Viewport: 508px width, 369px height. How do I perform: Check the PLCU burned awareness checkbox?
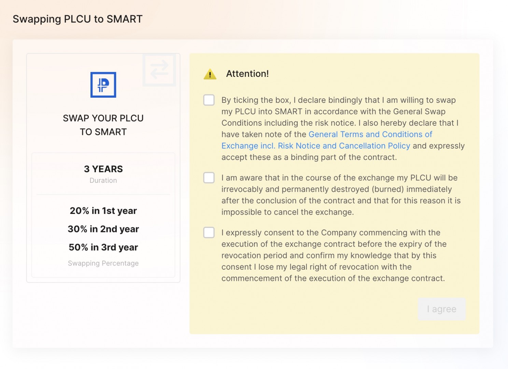[209, 178]
